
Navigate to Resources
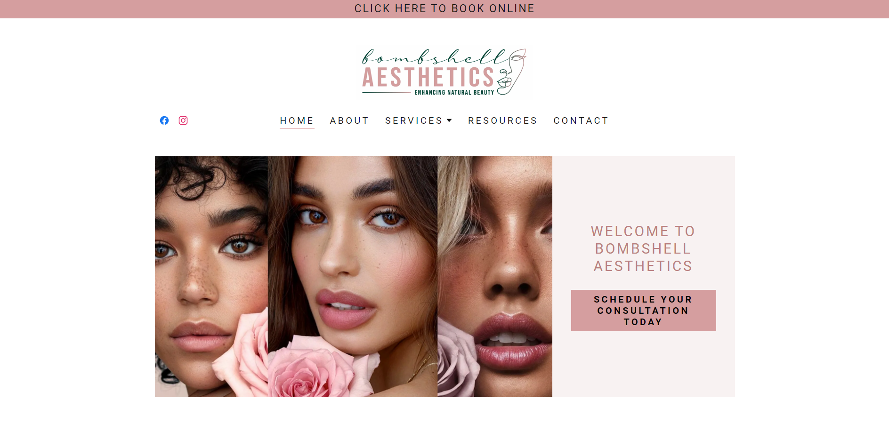502,120
